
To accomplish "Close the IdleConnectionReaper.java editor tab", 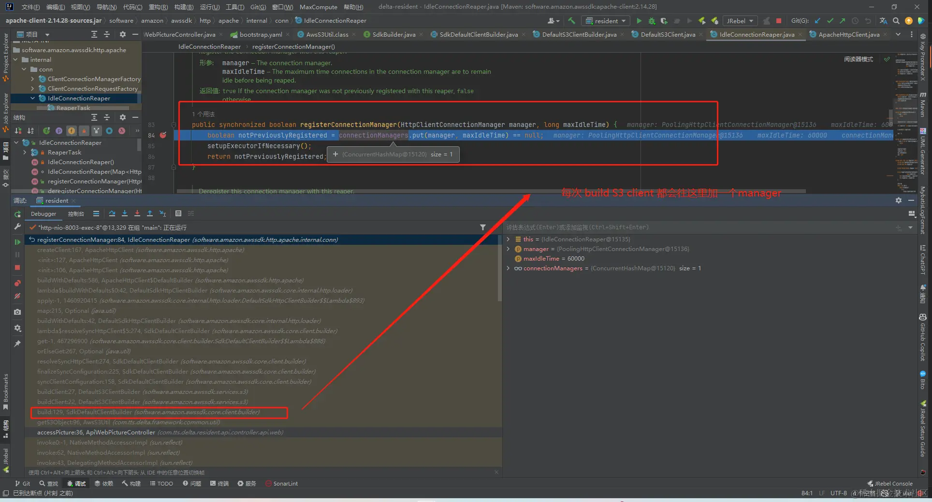I will pyautogui.click(x=800, y=34).
